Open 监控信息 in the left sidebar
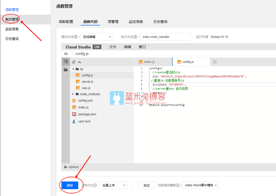The image size is (276, 196). (x=12, y=29)
